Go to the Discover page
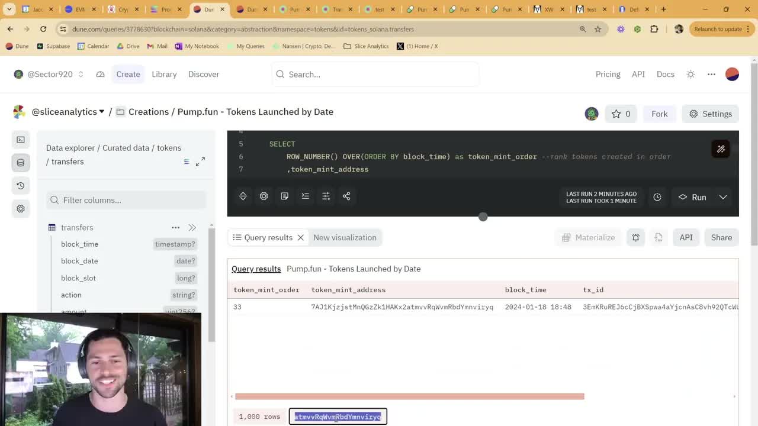This screenshot has height=426, width=758. point(204,74)
